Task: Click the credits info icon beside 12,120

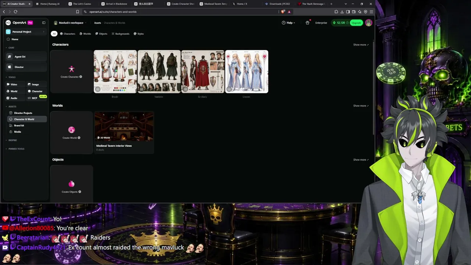Action: click(x=347, y=23)
